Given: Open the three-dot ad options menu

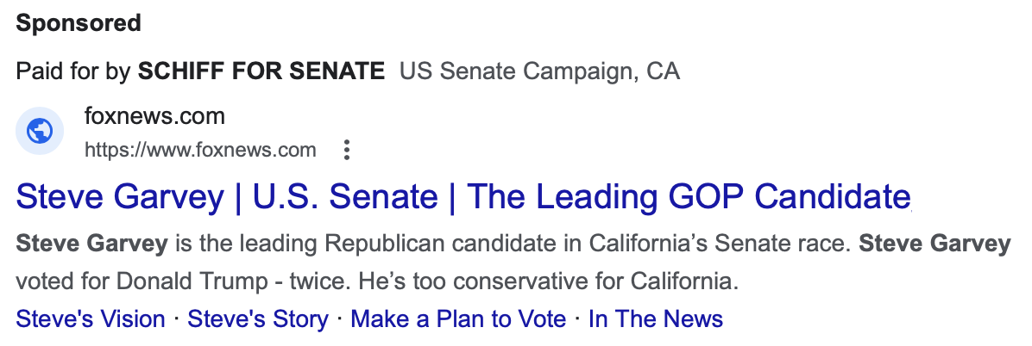Looking at the screenshot, I should point(347,151).
